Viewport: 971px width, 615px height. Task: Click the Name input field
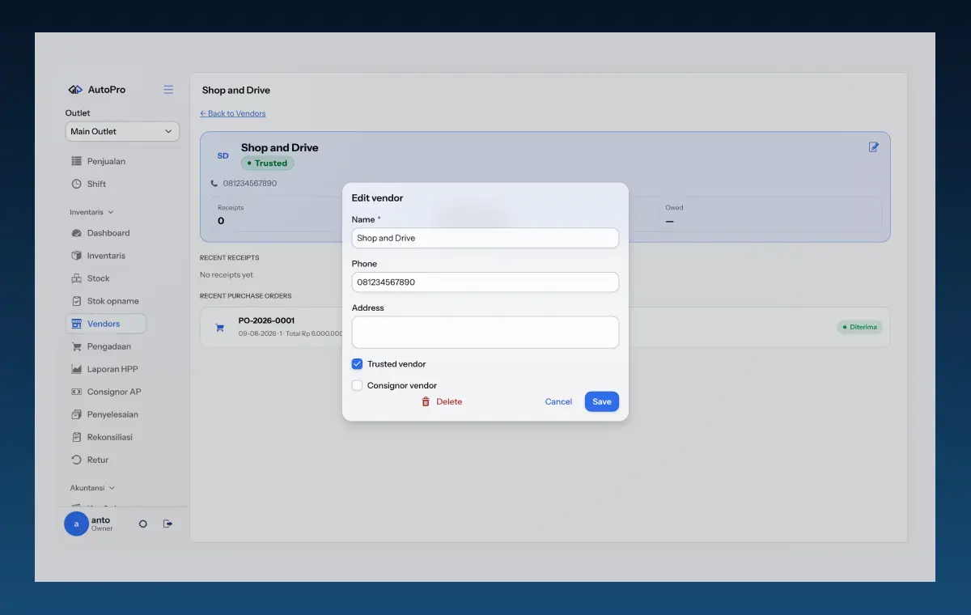(485, 238)
